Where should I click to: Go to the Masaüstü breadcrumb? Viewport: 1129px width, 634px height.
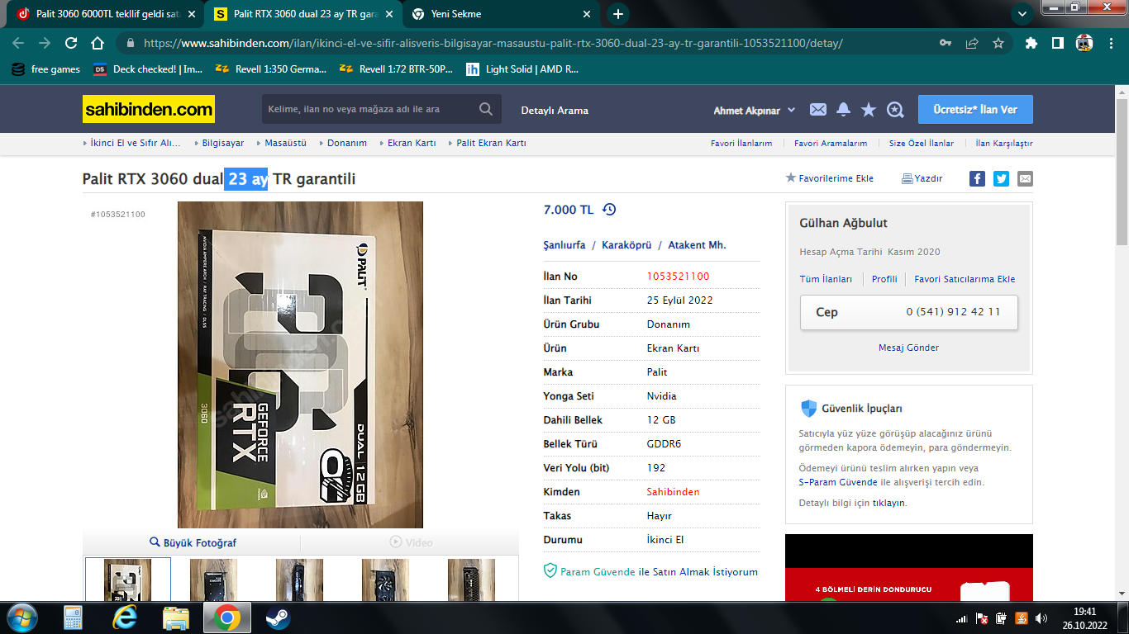[x=285, y=143]
